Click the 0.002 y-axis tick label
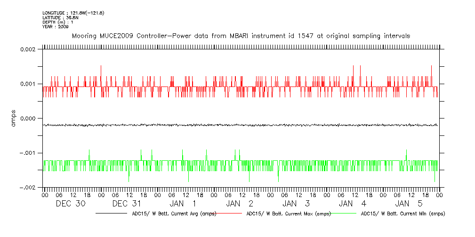The height and width of the screenshot is (237, 475). [28, 49]
